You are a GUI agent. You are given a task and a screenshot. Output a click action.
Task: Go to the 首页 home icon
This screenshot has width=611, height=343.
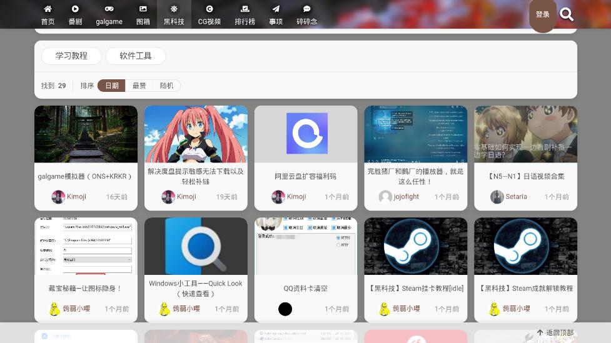pyautogui.click(x=48, y=9)
